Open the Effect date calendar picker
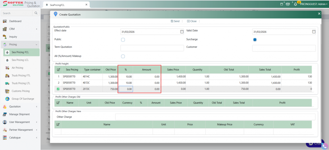Viewport: 329px width, 150px height. (x=182, y=32)
